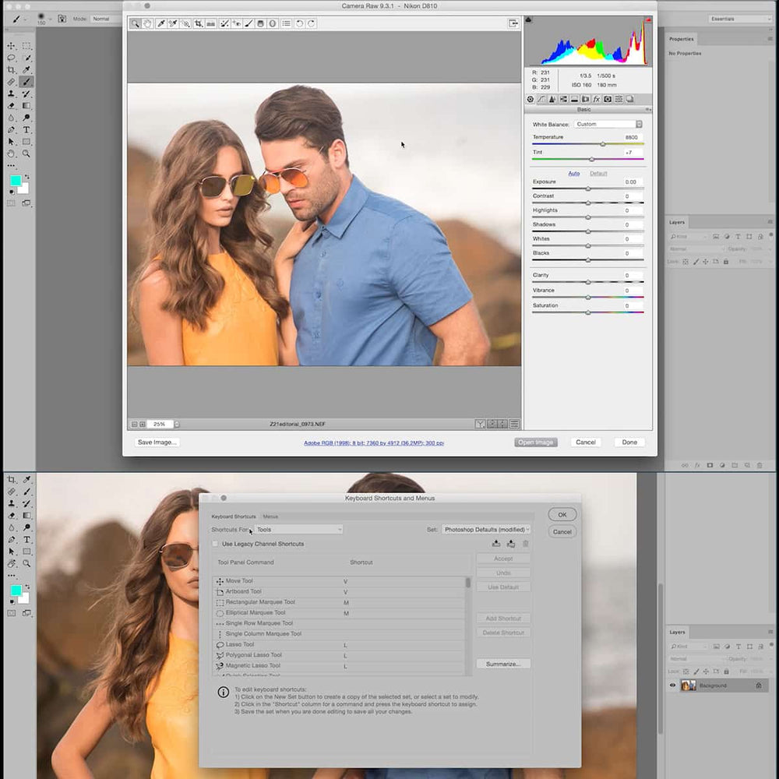Select the White Balance eyedropper tool in Camera Raw

pos(161,23)
